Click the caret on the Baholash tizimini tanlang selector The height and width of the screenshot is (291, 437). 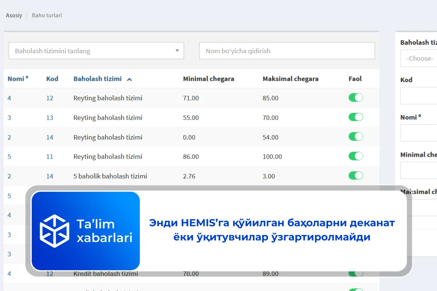click(x=177, y=51)
